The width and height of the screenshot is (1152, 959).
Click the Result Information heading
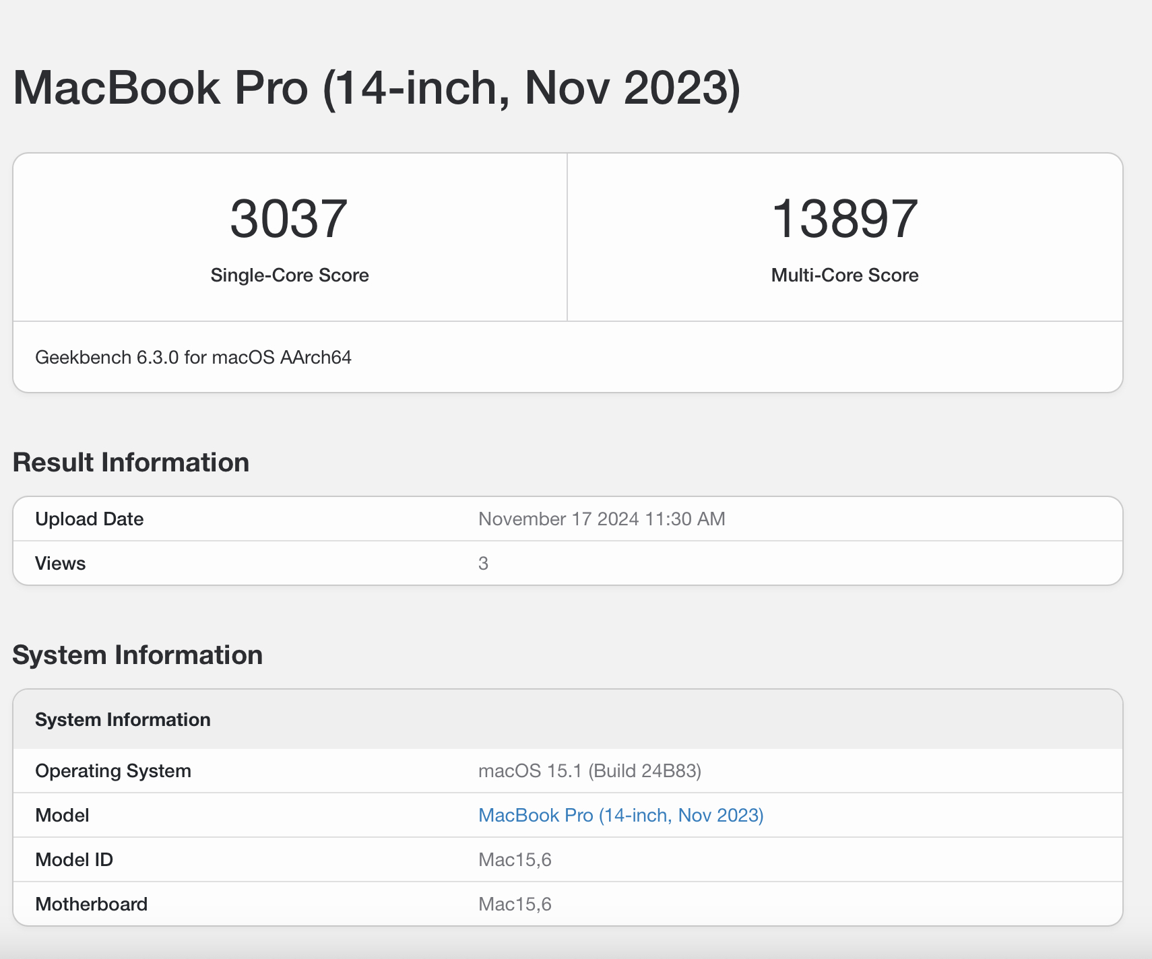[x=131, y=463]
